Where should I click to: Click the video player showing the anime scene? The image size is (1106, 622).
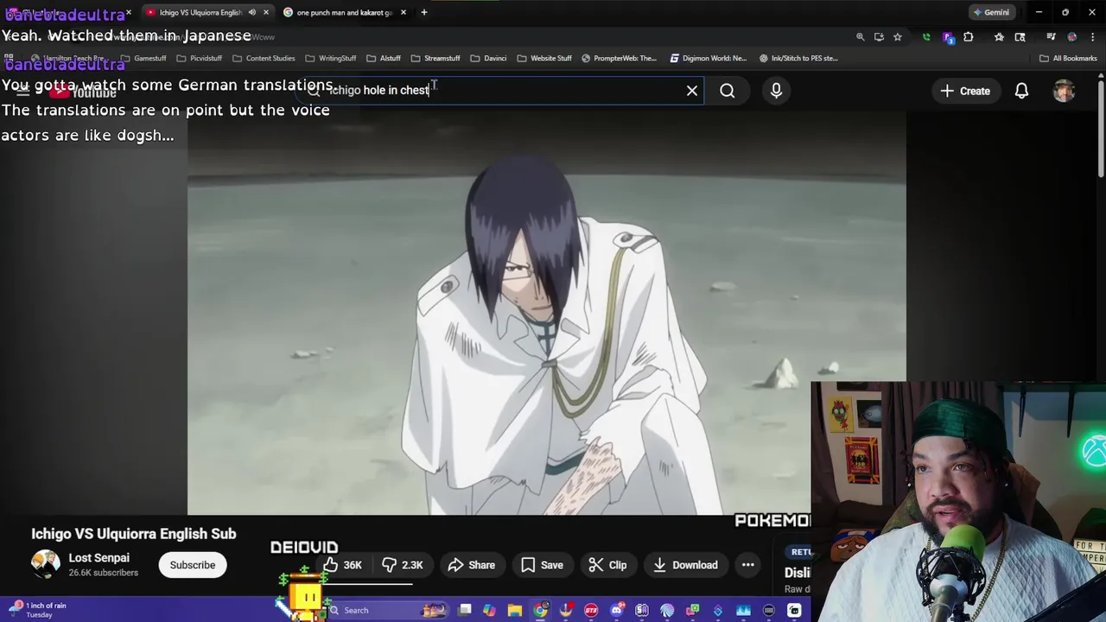[x=546, y=313]
